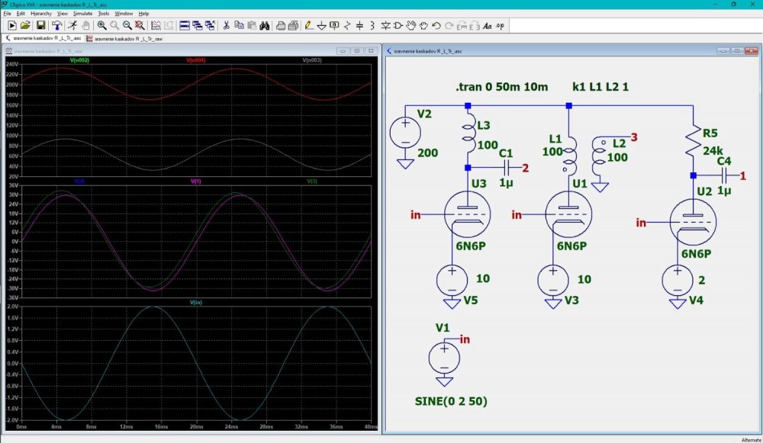The width and height of the screenshot is (763, 443).
Task: Click the Undo arrow icon
Action: pos(436,25)
